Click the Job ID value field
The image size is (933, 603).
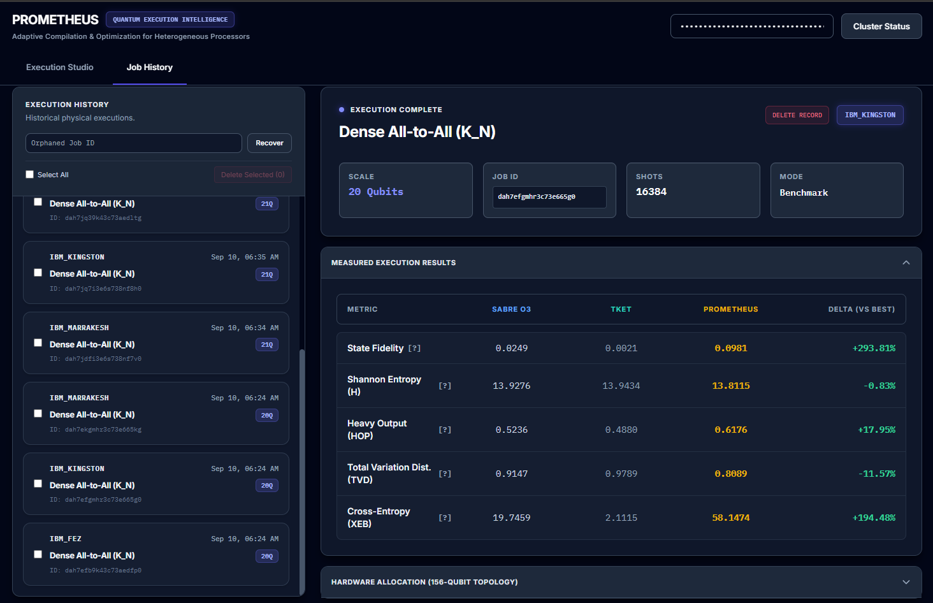[x=549, y=197]
